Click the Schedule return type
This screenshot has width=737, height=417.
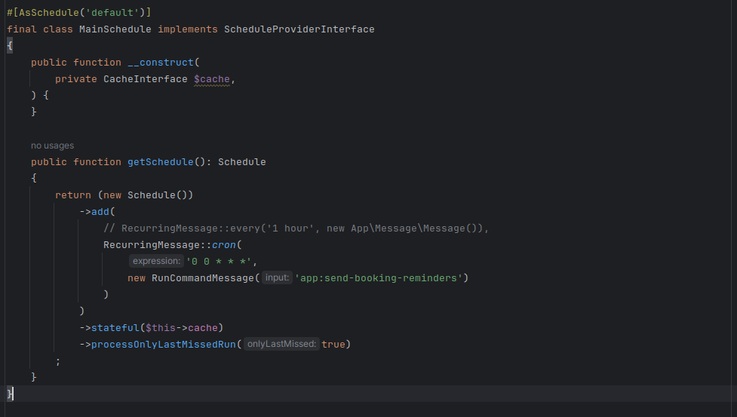pos(241,162)
